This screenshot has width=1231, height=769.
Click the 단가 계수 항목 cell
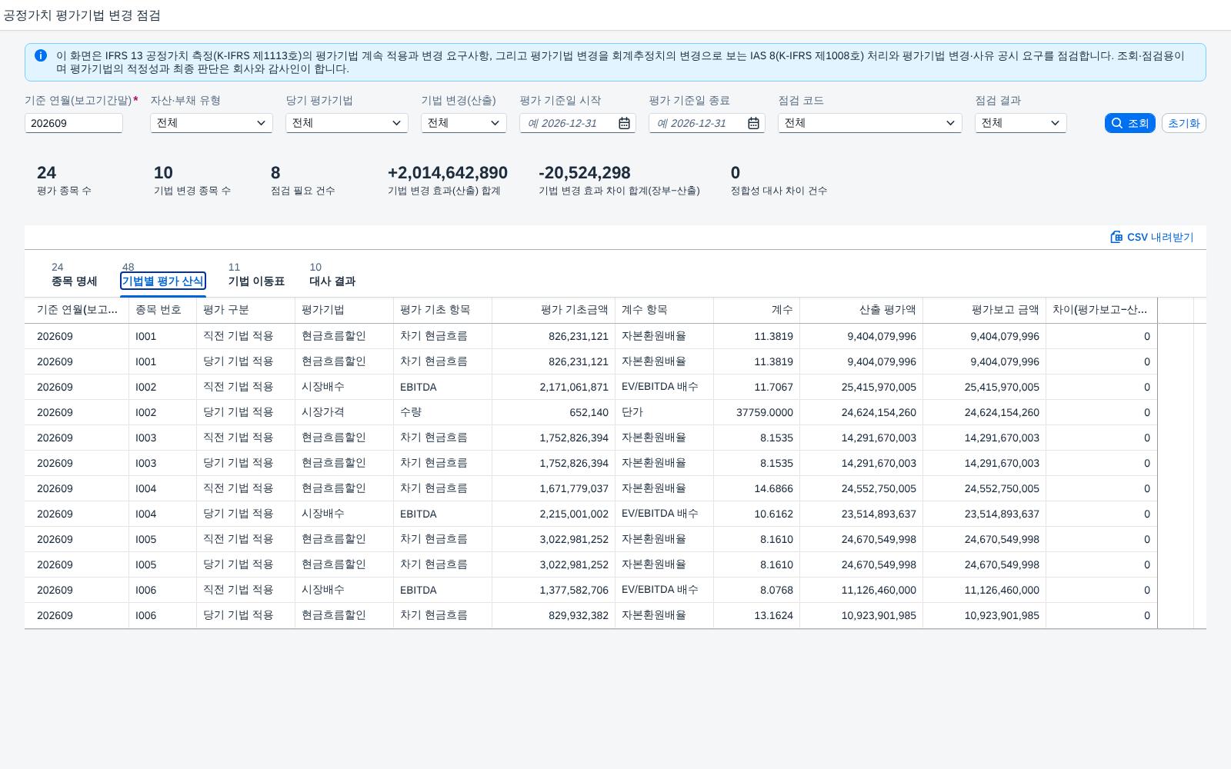pos(665,412)
